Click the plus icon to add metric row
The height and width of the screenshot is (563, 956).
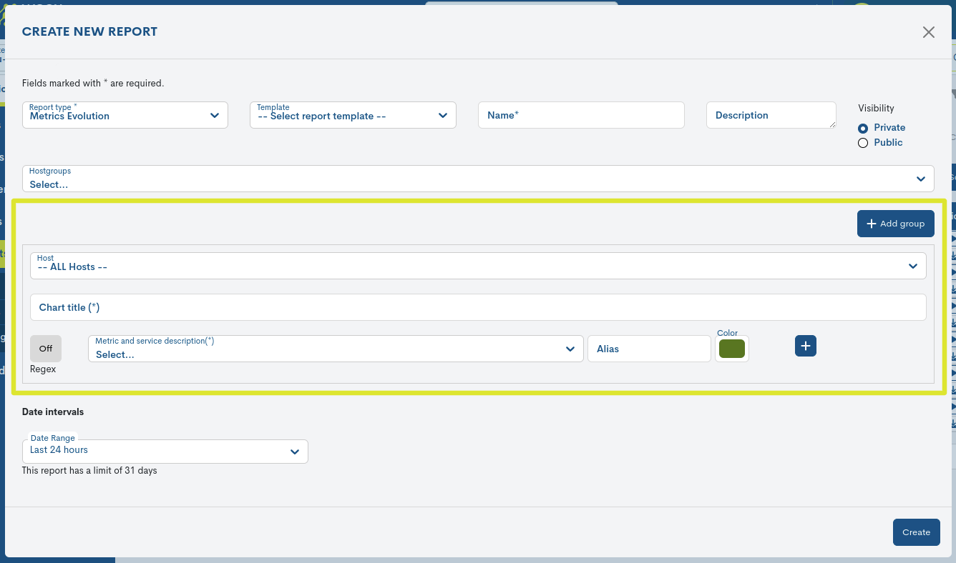806,346
